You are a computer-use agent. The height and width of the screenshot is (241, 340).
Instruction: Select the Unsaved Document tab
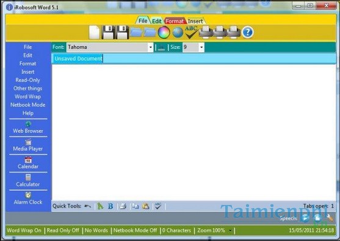tap(78, 59)
